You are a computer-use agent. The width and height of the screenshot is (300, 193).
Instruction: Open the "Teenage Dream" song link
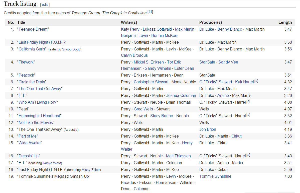tap(33, 29)
